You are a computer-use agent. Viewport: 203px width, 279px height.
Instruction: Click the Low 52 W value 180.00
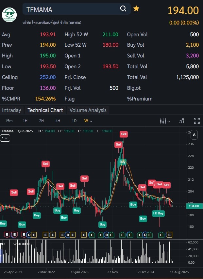pyautogui.click(x=110, y=45)
